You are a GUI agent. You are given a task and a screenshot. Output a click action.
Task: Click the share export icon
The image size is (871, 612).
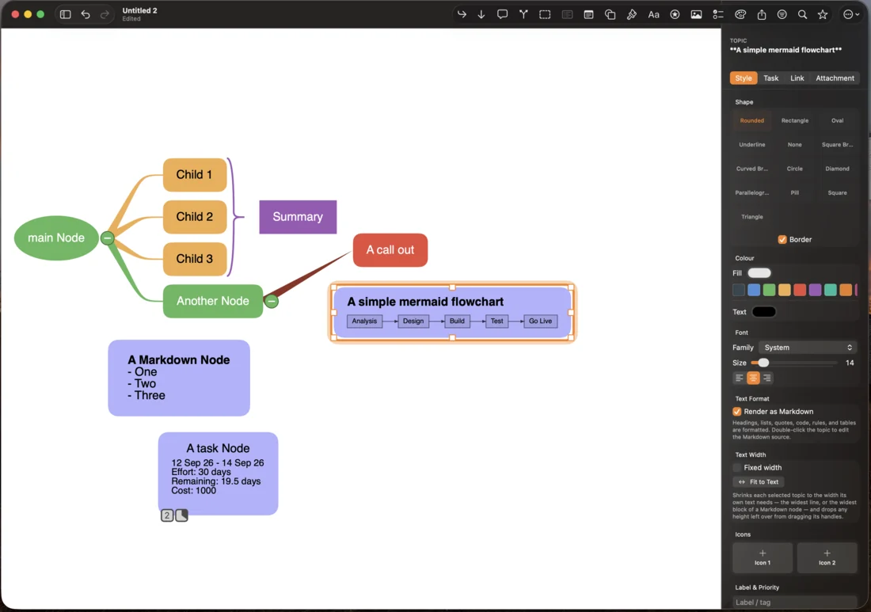762,14
